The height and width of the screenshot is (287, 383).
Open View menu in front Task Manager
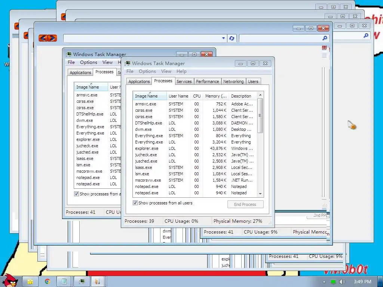coord(166,71)
